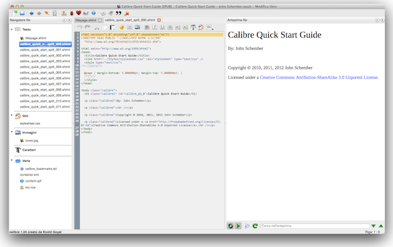Select the Caratteri section header
Image resolution: width=393 pixels, height=247 pixels.
pos(29,150)
